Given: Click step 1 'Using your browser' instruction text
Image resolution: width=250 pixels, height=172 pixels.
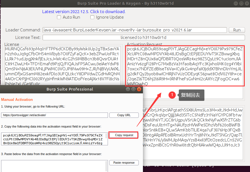Looking at the screenshot, I should [x=33, y=106].
